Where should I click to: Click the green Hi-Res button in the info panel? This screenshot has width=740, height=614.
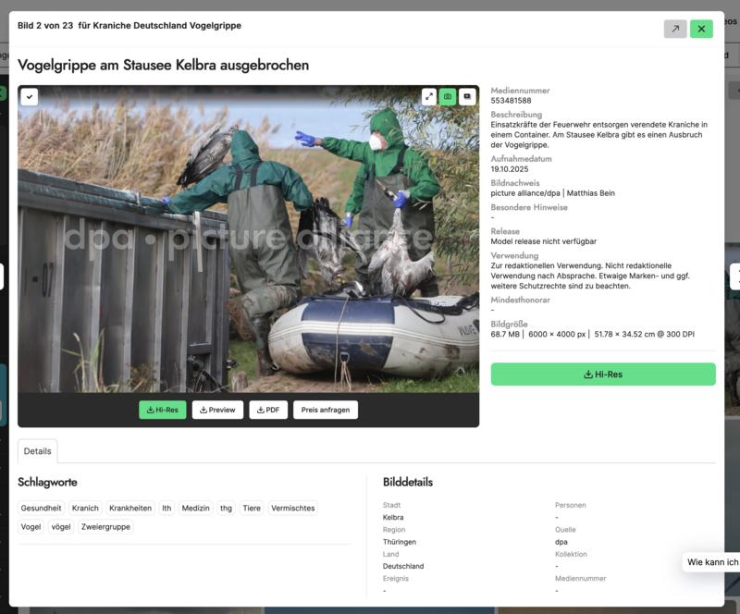coord(602,374)
